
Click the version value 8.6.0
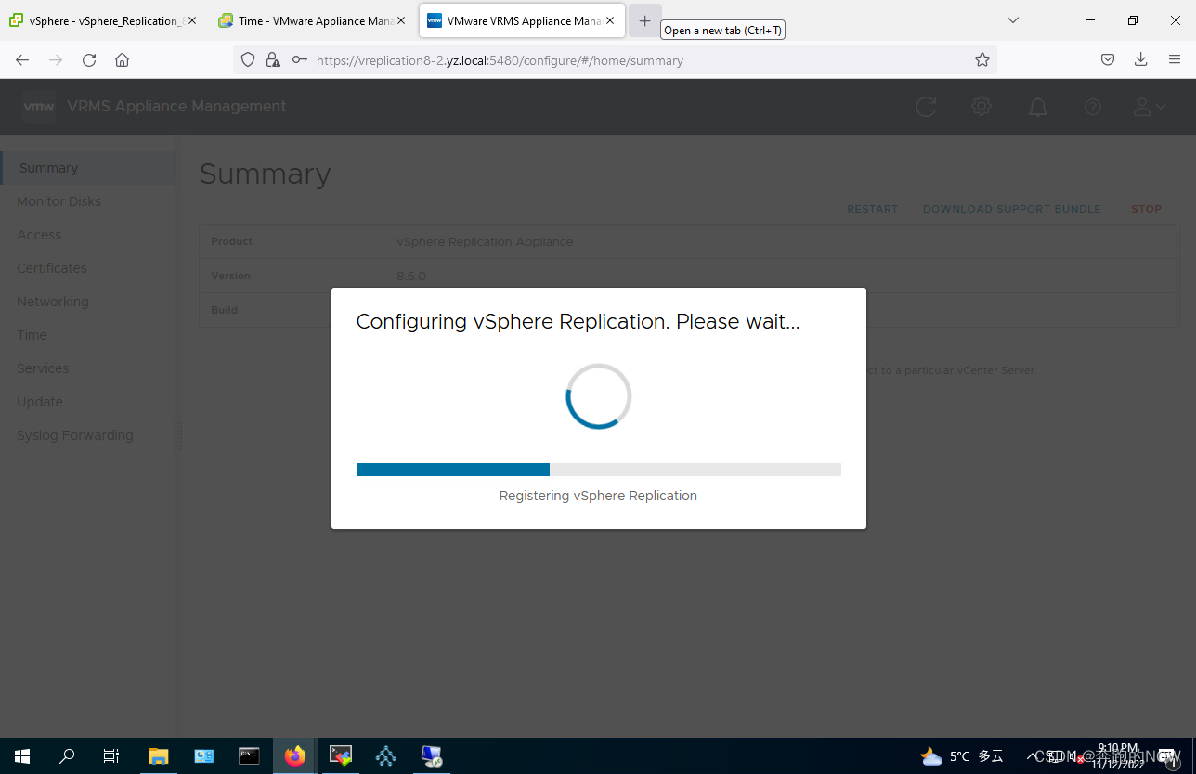click(411, 276)
